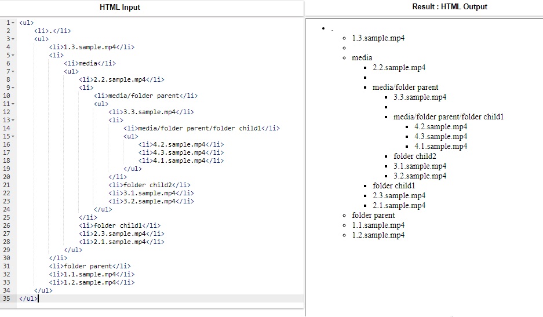Click 'media/folder parent' in the output list
The height and width of the screenshot is (317, 543).
(406, 88)
